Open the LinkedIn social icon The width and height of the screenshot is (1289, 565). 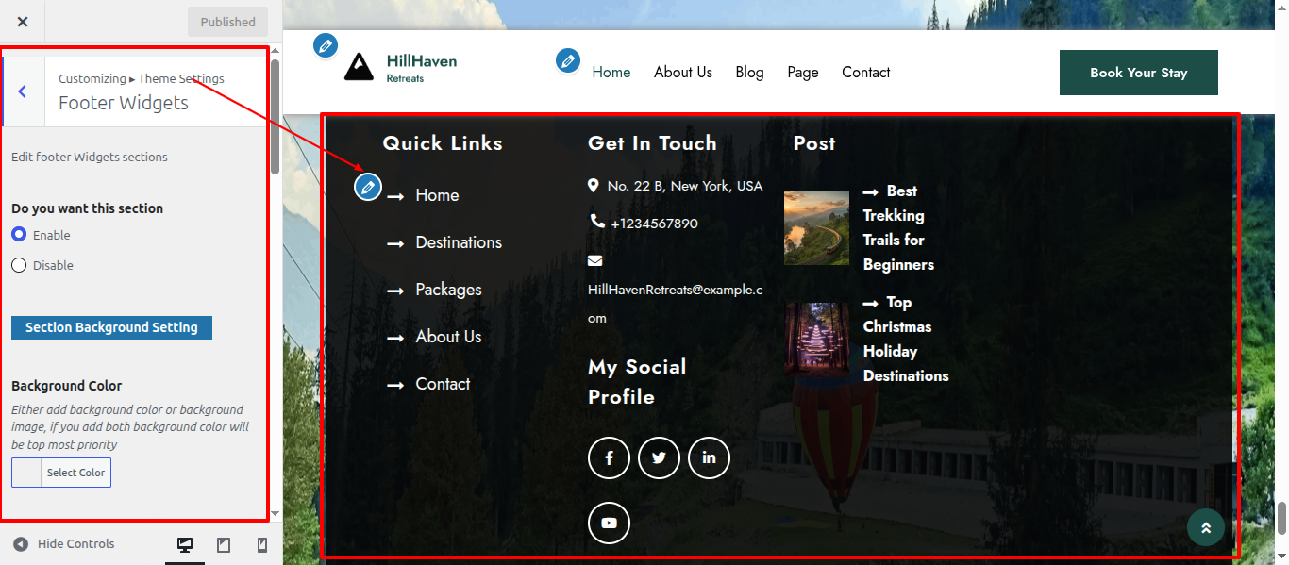(709, 458)
